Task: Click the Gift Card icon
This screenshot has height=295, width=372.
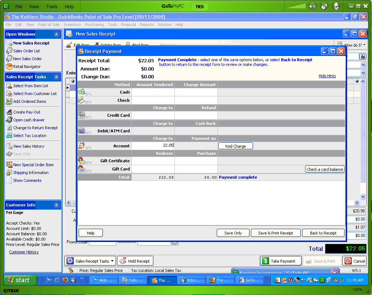Action: coord(82,169)
